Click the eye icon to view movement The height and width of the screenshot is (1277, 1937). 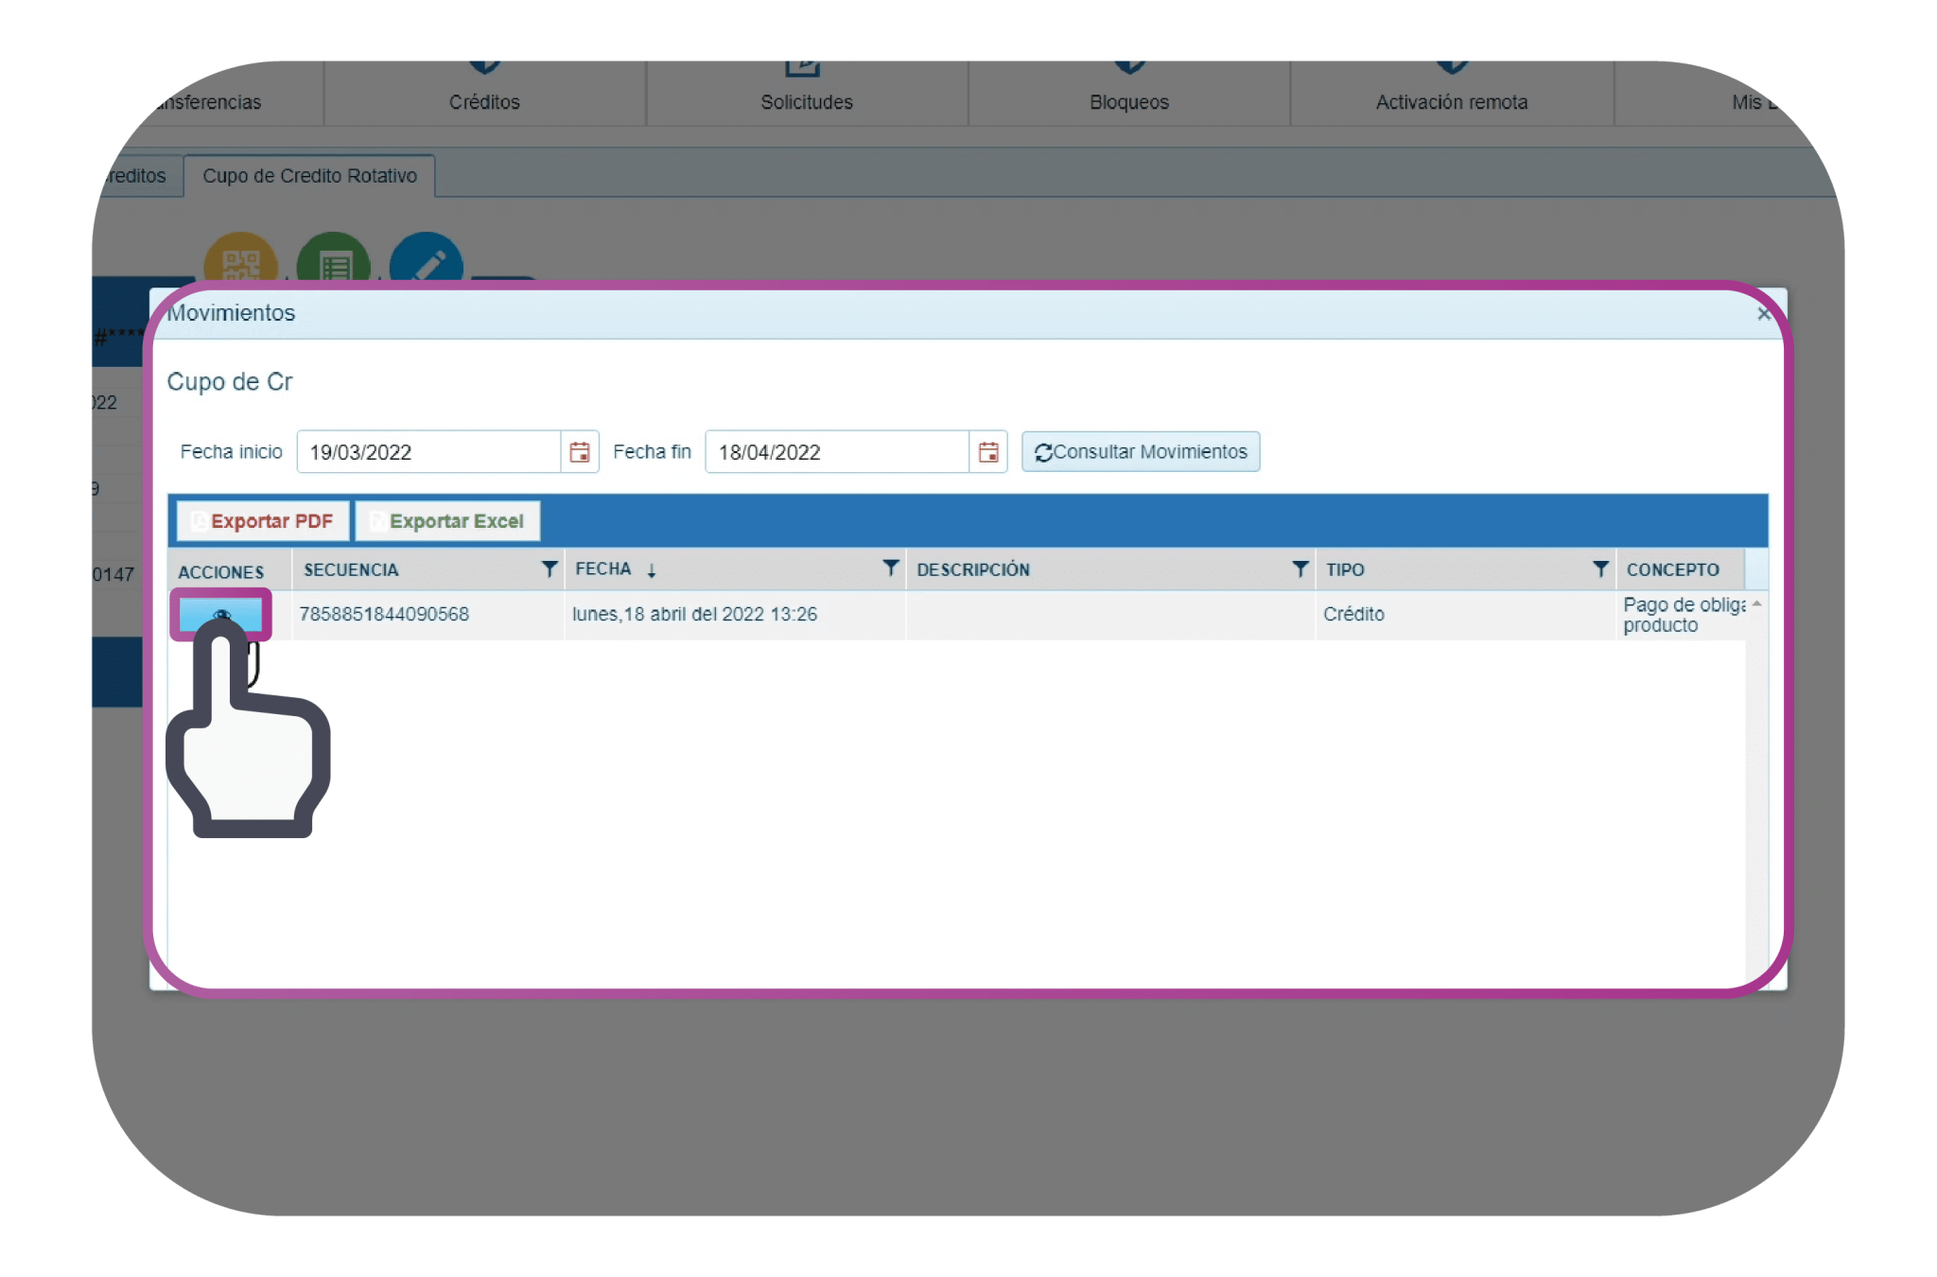(221, 613)
